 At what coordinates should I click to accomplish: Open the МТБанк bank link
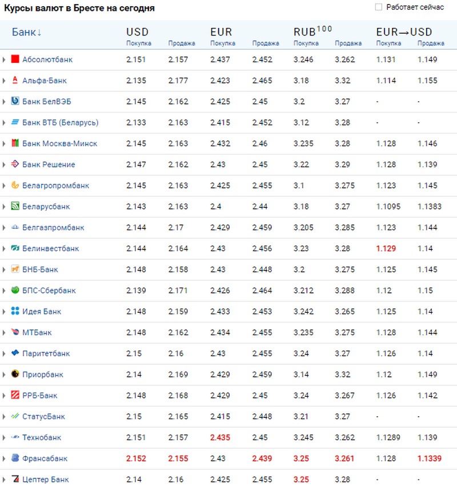[37, 333]
